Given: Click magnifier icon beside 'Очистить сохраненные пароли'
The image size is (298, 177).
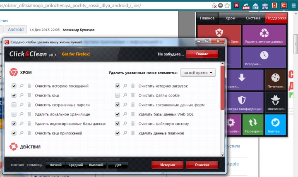Looking at the screenshot, I should pyautogui.click(x=22, y=105).
